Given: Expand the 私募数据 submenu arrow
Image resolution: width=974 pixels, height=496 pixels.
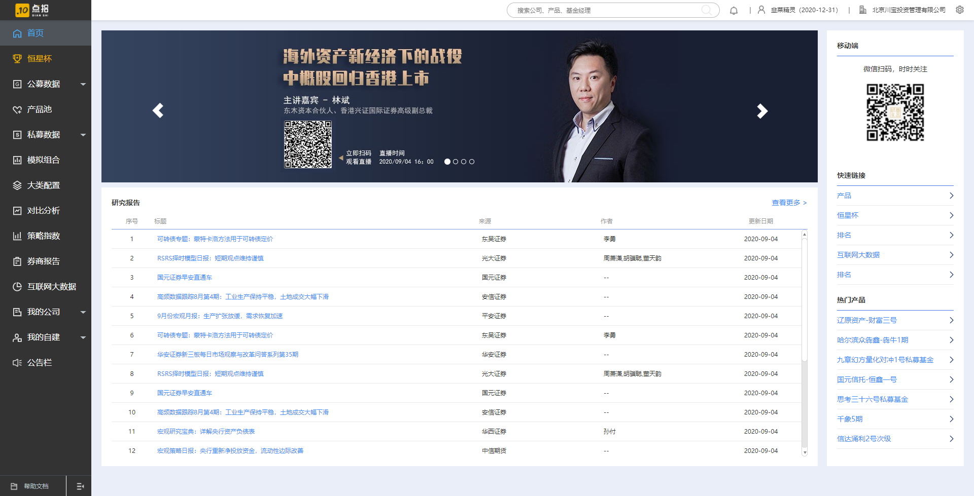Looking at the screenshot, I should pos(83,135).
